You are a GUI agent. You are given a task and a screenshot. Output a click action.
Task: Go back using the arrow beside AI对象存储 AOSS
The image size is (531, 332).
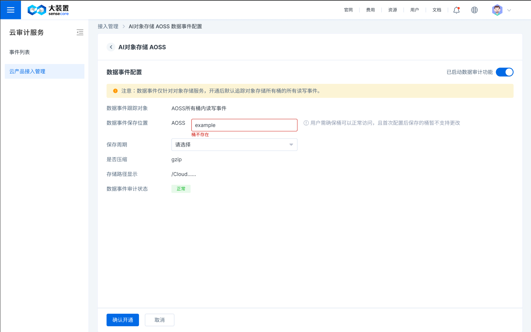(111, 47)
